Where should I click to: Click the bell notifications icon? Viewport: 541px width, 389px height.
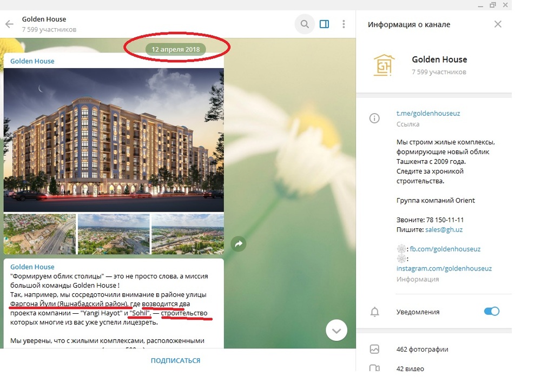[375, 312]
